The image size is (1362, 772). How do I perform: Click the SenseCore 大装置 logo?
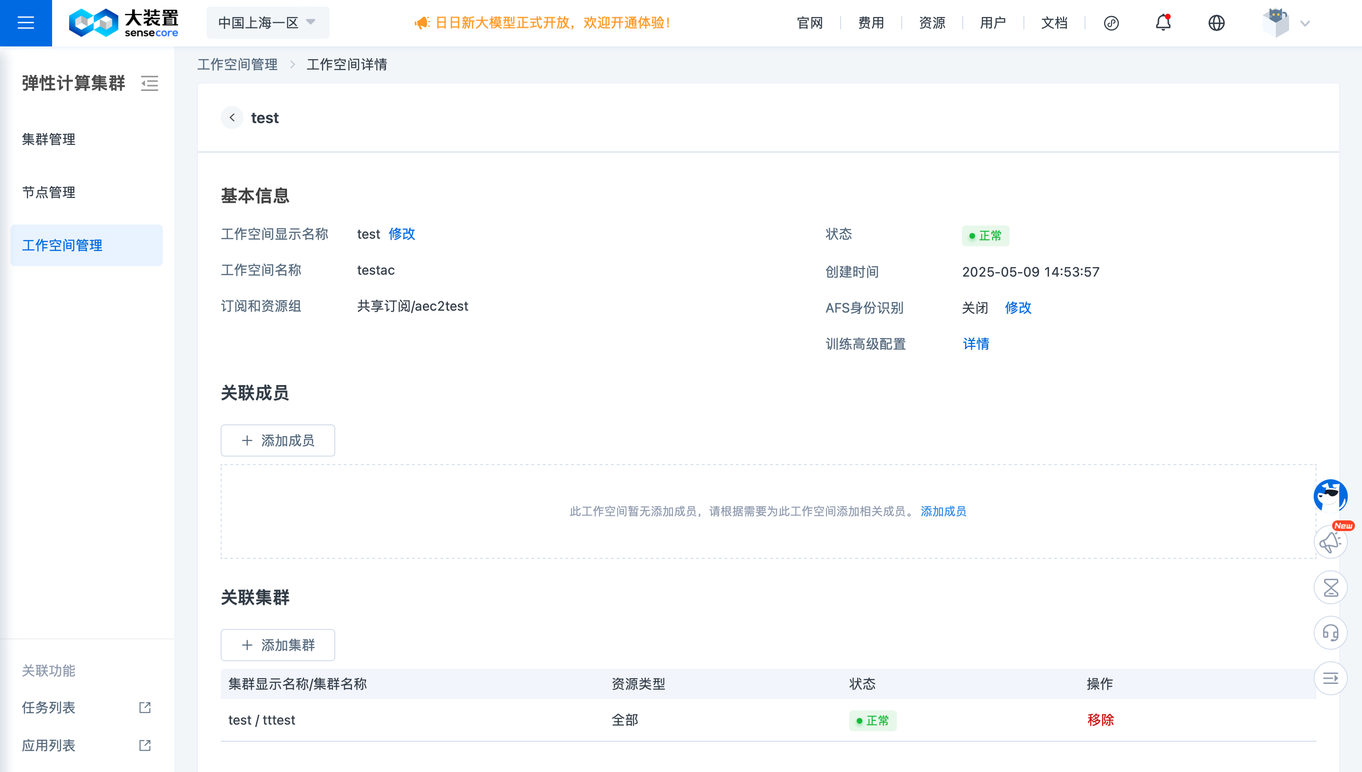tap(124, 23)
